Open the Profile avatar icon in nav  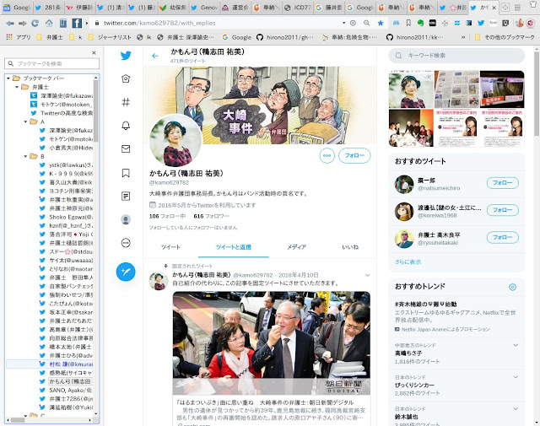click(x=126, y=219)
